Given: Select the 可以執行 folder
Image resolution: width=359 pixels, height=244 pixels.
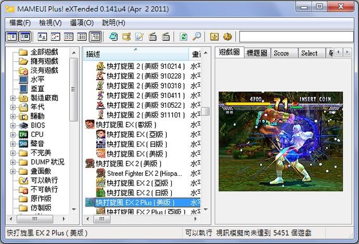Looking at the screenshot, I should click(x=44, y=181).
